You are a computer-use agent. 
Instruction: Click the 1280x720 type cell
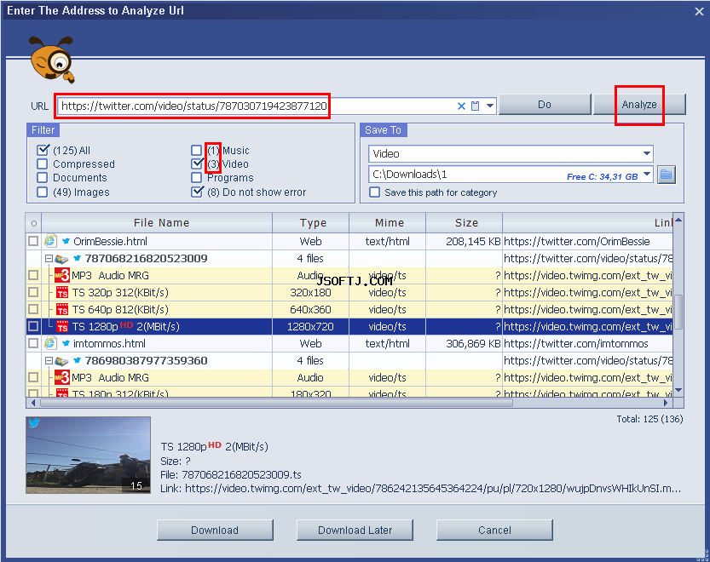coord(310,326)
